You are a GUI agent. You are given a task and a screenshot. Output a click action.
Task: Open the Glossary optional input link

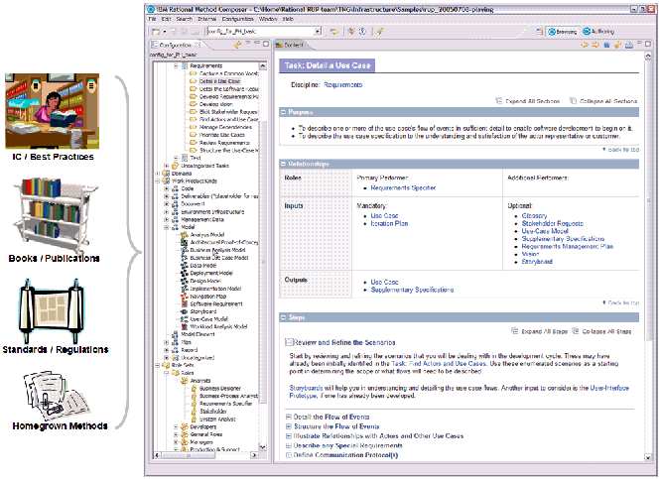[534, 215]
